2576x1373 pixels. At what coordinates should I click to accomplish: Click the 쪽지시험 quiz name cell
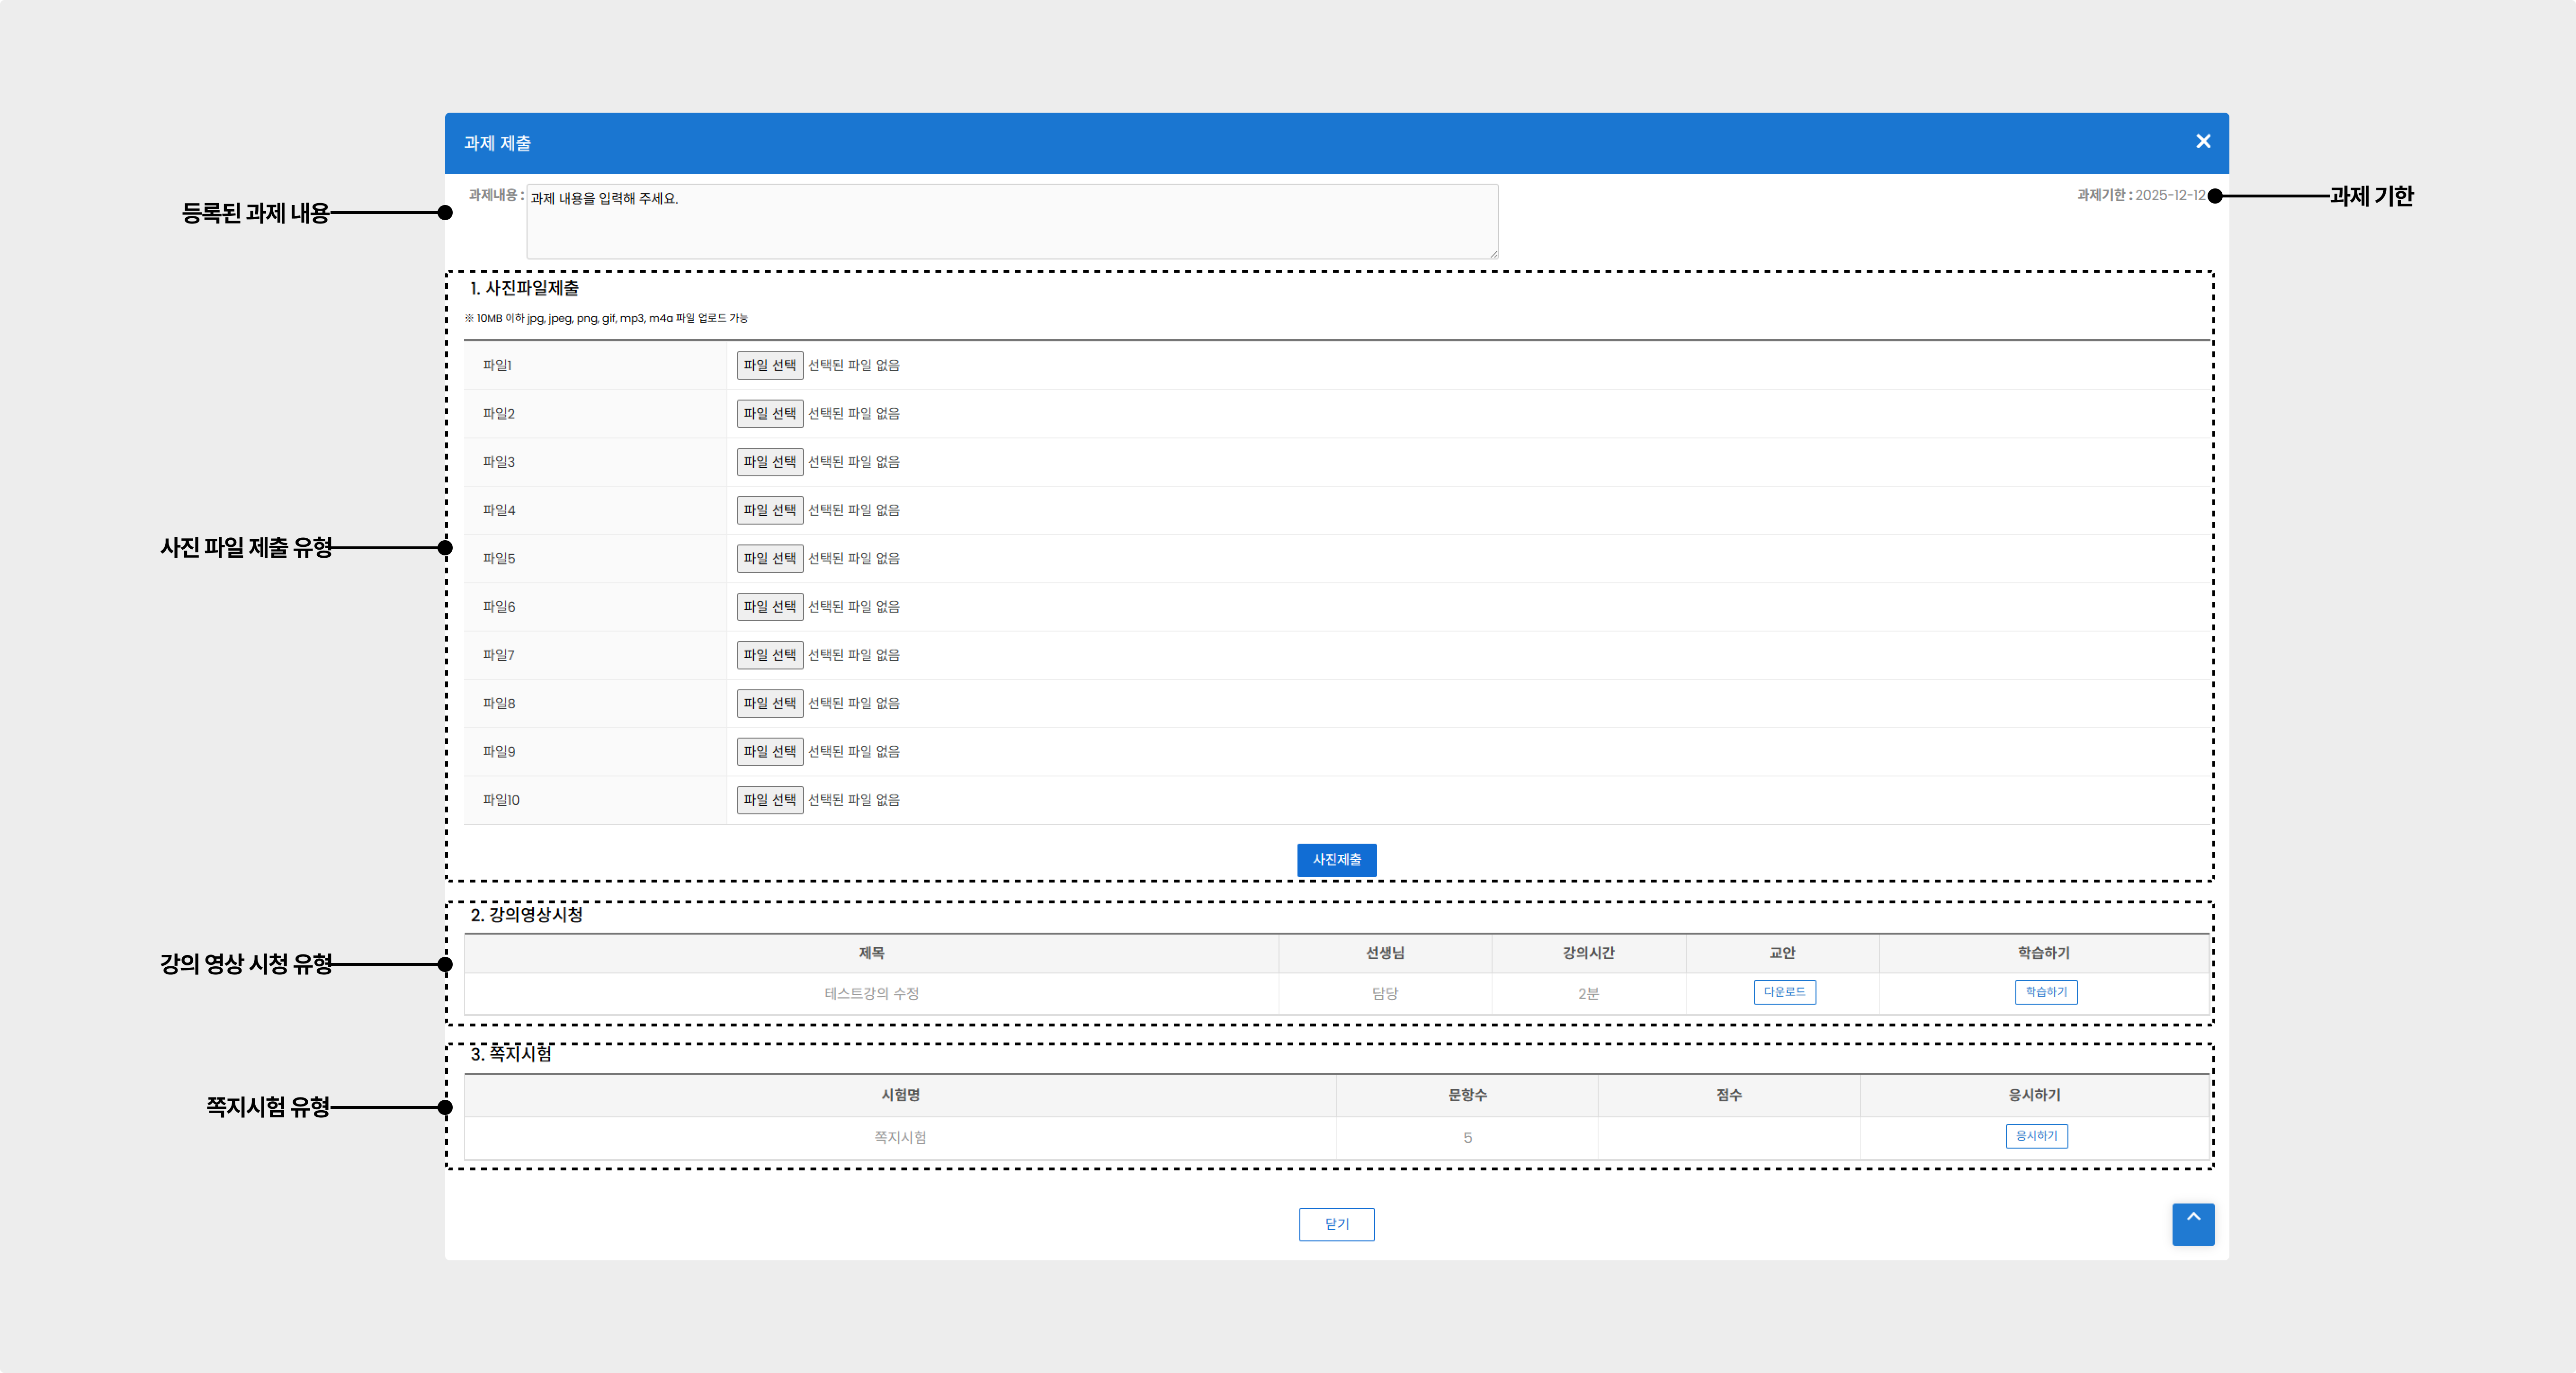pos(899,1137)
